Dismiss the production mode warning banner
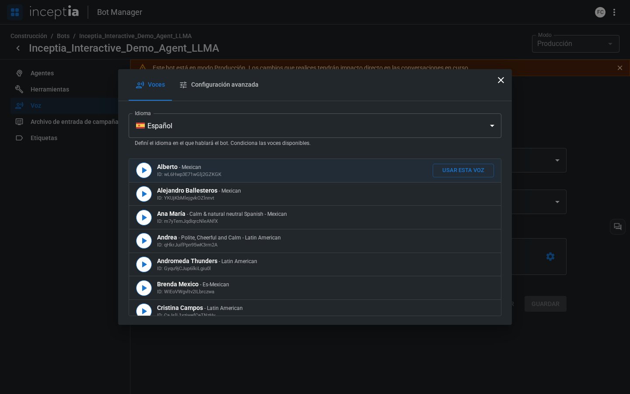Viewport: 630px width, 394px height. [620, 68]
